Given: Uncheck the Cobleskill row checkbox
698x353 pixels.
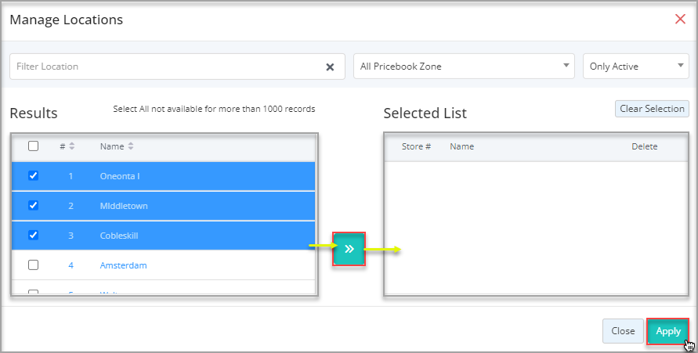Looking at the screenshot, I should pos(33,236).
